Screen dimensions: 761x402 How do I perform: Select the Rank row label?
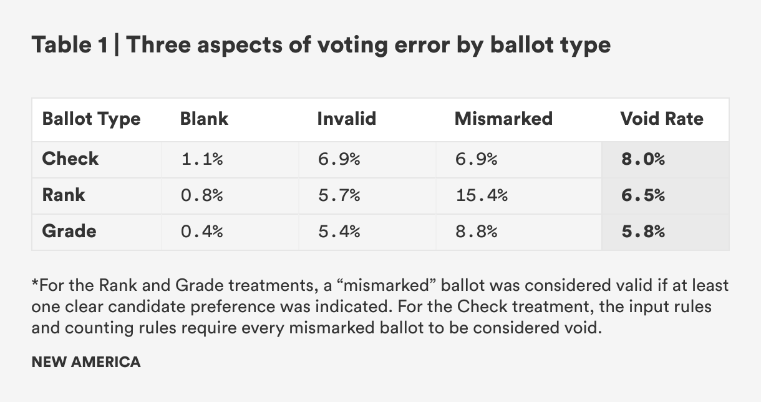tap(64, 195)
